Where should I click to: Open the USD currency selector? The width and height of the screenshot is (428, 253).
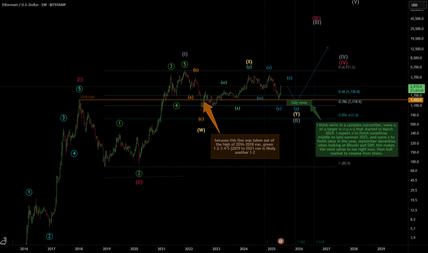point(417,5)
